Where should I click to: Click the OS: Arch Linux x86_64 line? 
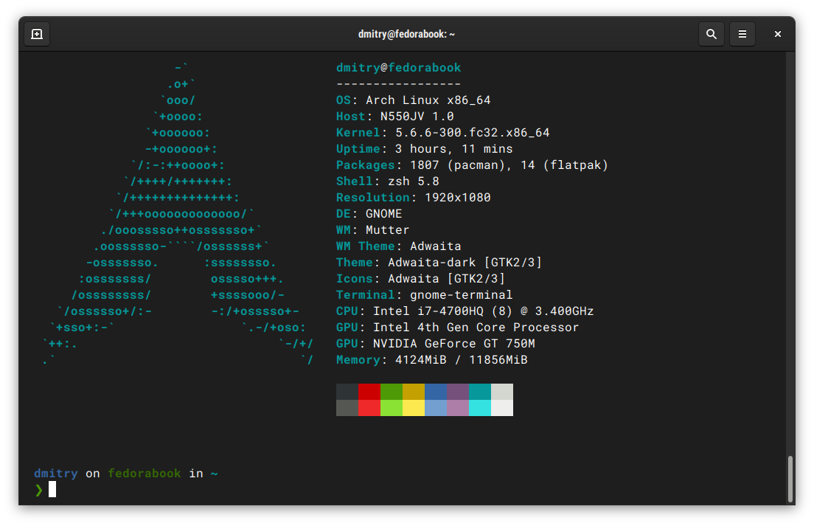click(413, 100)
